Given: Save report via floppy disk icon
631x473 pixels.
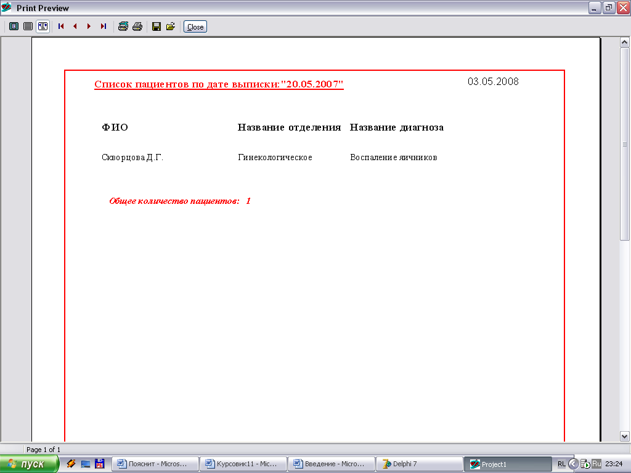Looking at the screenshot, I should (x=157, y=26).
